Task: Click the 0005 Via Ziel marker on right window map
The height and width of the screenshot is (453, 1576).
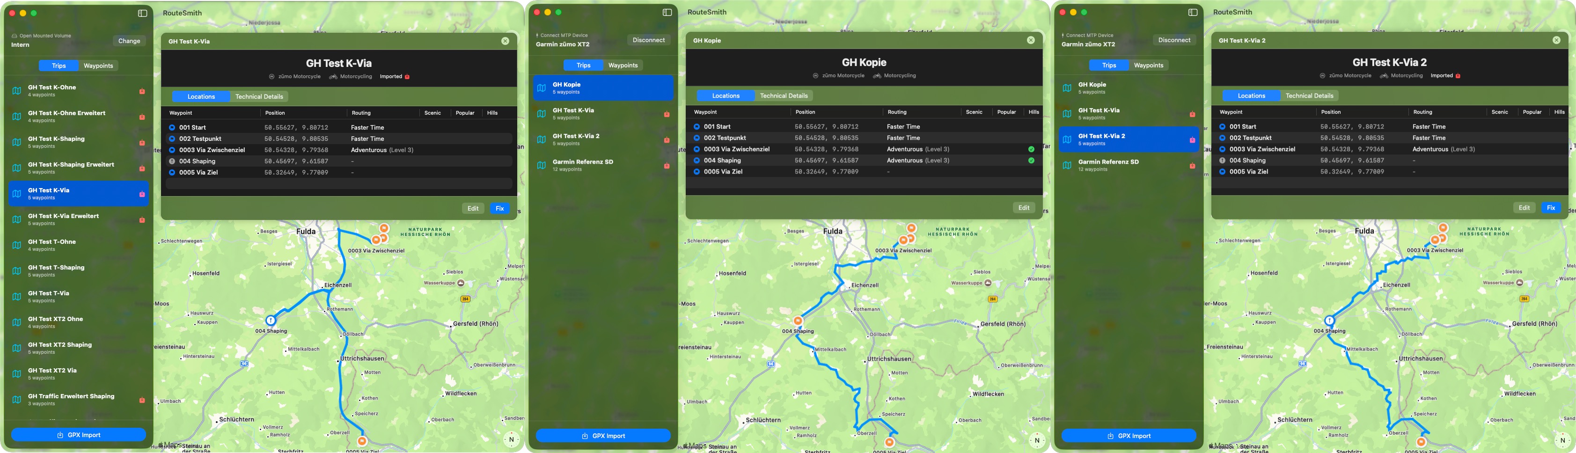Action: [1421, 442]
